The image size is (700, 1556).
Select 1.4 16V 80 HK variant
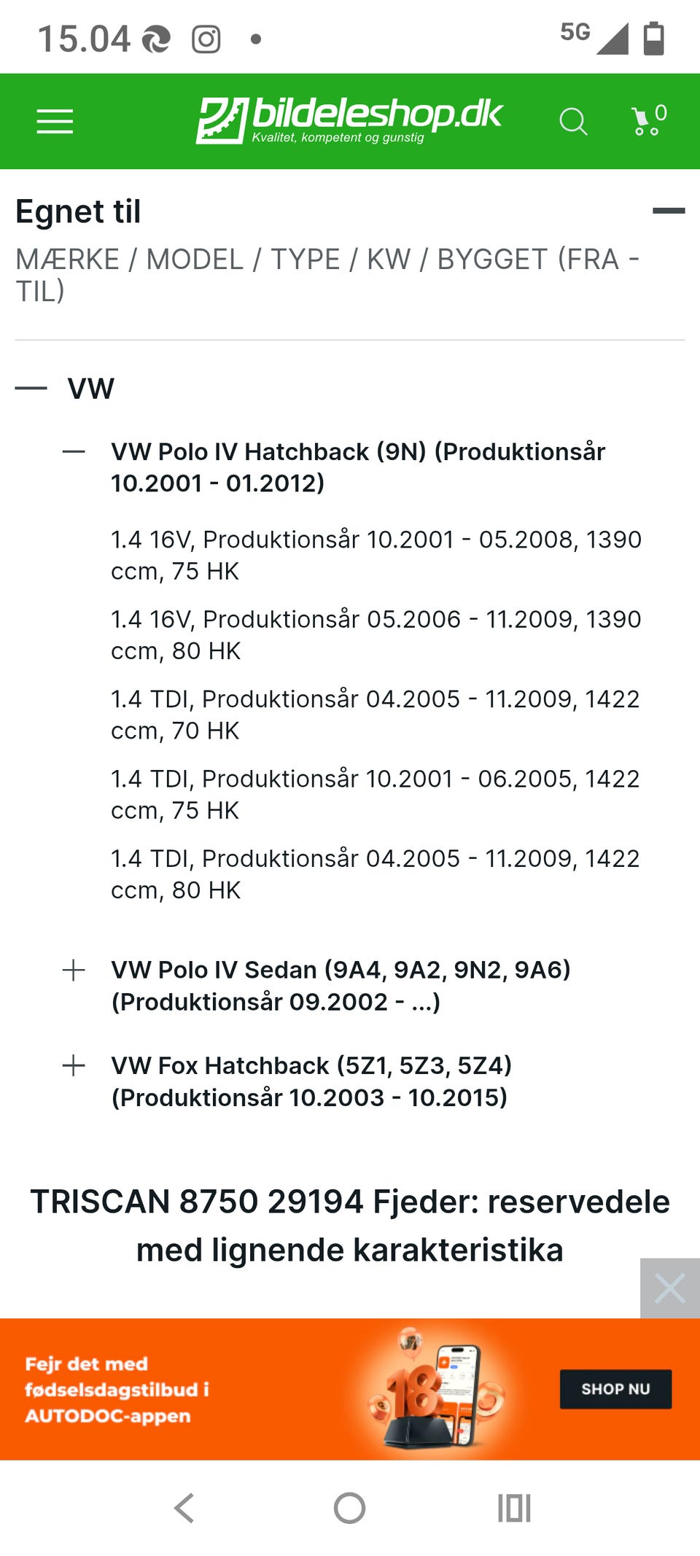click(376, 634)
